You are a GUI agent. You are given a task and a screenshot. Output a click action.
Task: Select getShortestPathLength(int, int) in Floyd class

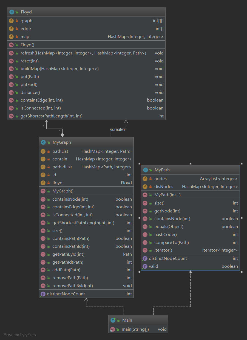pyautogui.click(x=86, y=116)
